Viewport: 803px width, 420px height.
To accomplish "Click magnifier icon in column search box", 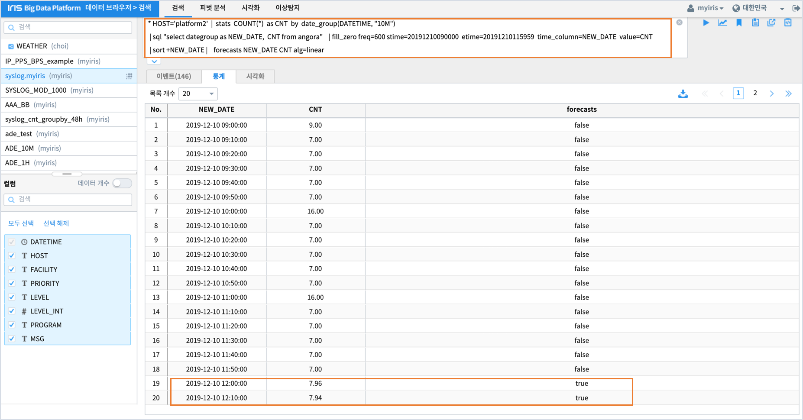I will point(12,200).
